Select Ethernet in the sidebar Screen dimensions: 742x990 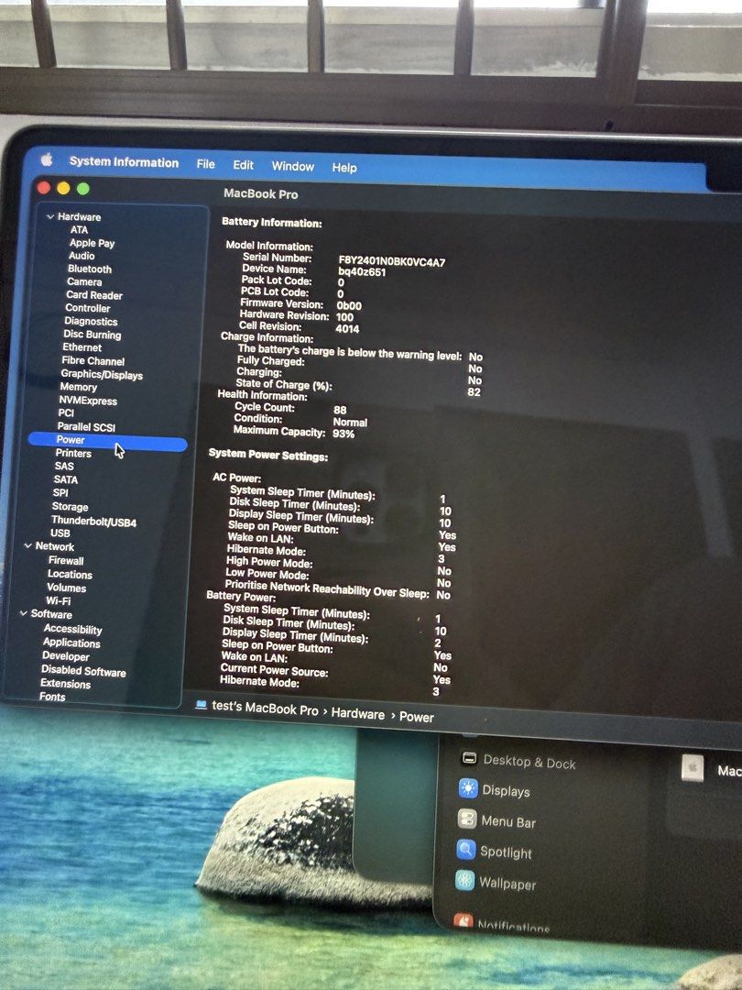[82, 347]
